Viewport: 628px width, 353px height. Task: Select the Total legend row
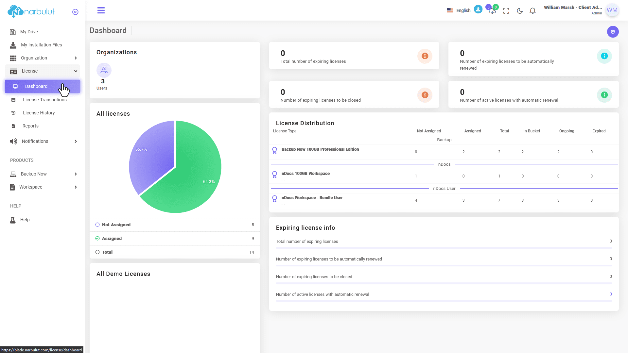point(175,252)
